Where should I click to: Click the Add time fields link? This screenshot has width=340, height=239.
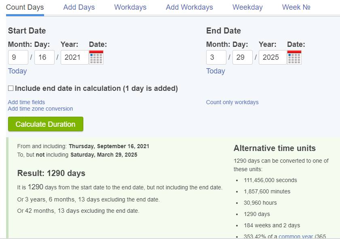click(26, 102)
